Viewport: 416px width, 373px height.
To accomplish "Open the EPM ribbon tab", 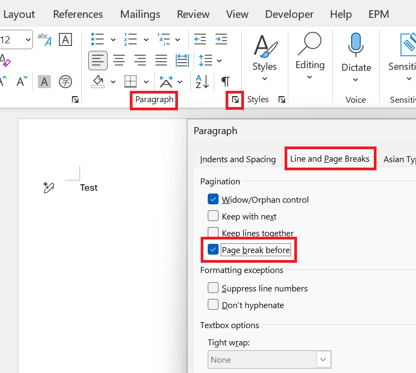I will [x=379, y=14].
